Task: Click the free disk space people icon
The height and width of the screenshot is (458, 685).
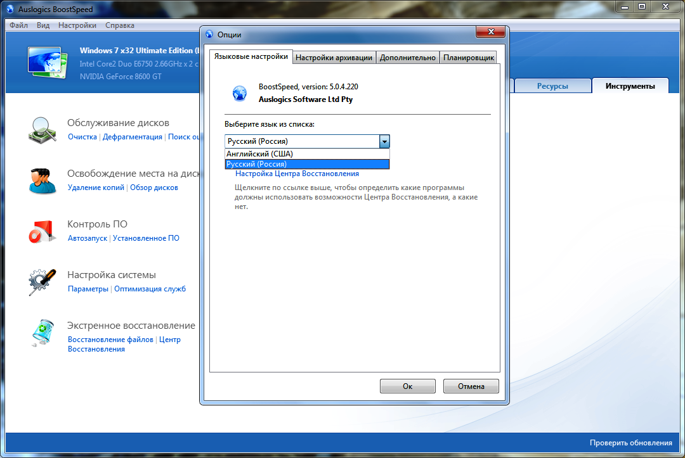Action: (42, 181)
